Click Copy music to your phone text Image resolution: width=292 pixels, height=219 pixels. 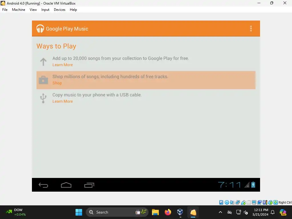97,95
